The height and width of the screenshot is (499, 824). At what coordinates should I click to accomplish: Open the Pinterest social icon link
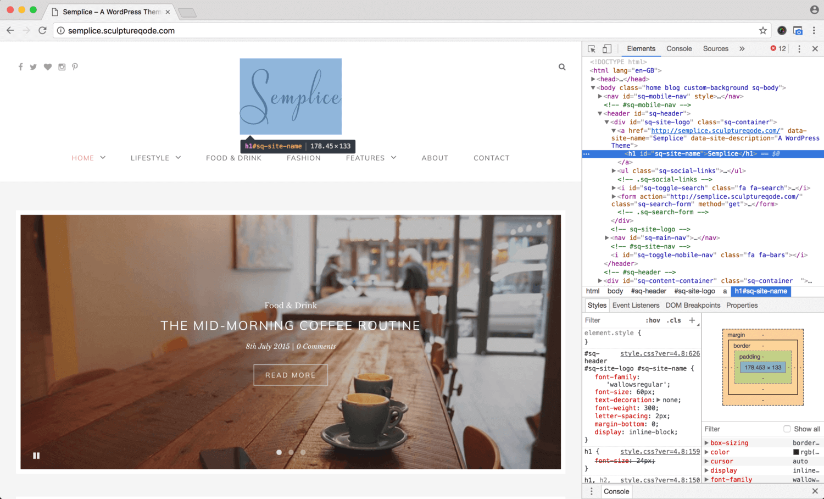pyautogui.click(x=75, y=67)
